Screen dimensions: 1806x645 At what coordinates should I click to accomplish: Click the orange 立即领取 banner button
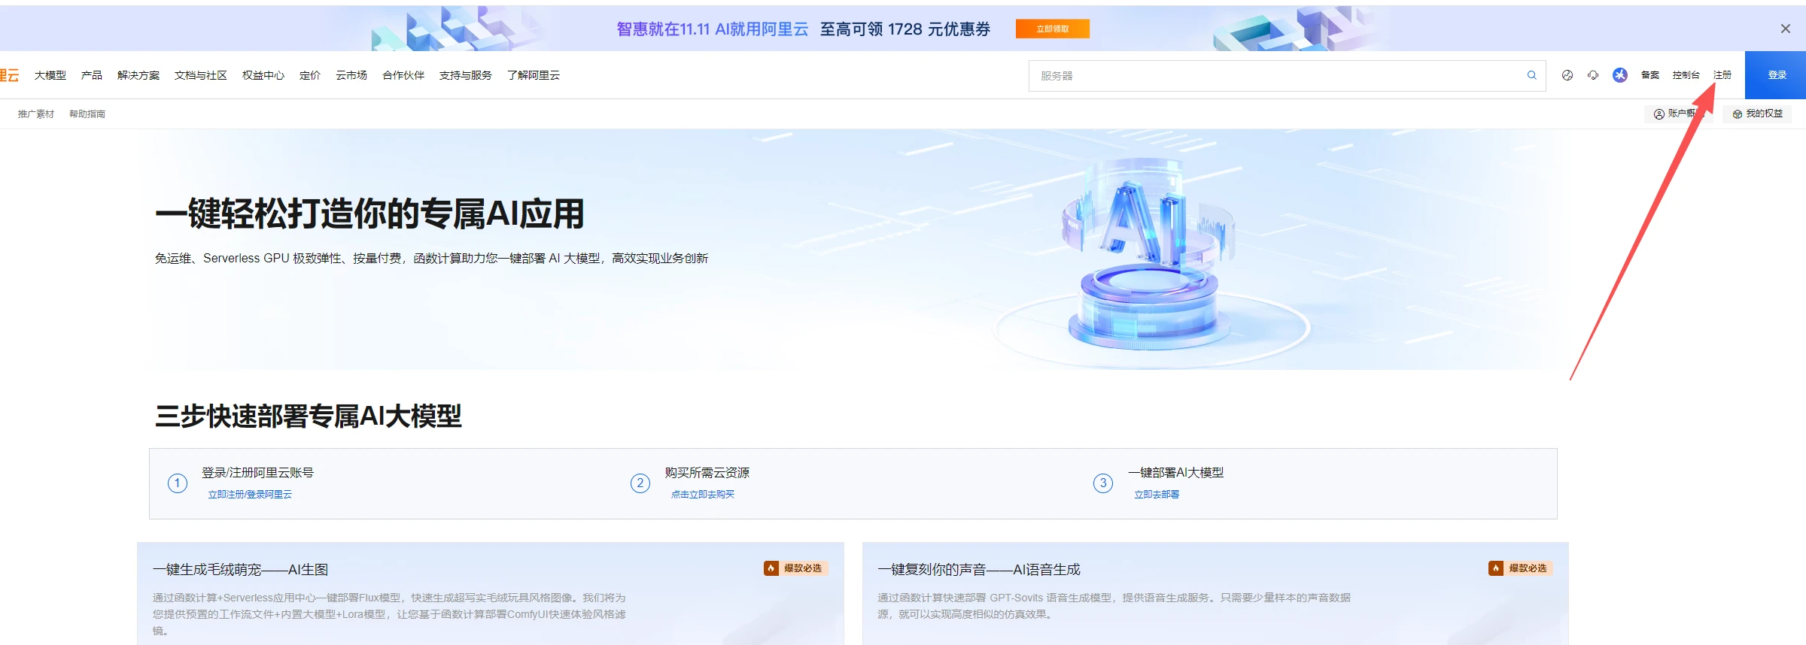[x=1052, y=29]
